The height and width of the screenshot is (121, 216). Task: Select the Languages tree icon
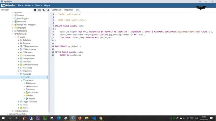point(16,28)
